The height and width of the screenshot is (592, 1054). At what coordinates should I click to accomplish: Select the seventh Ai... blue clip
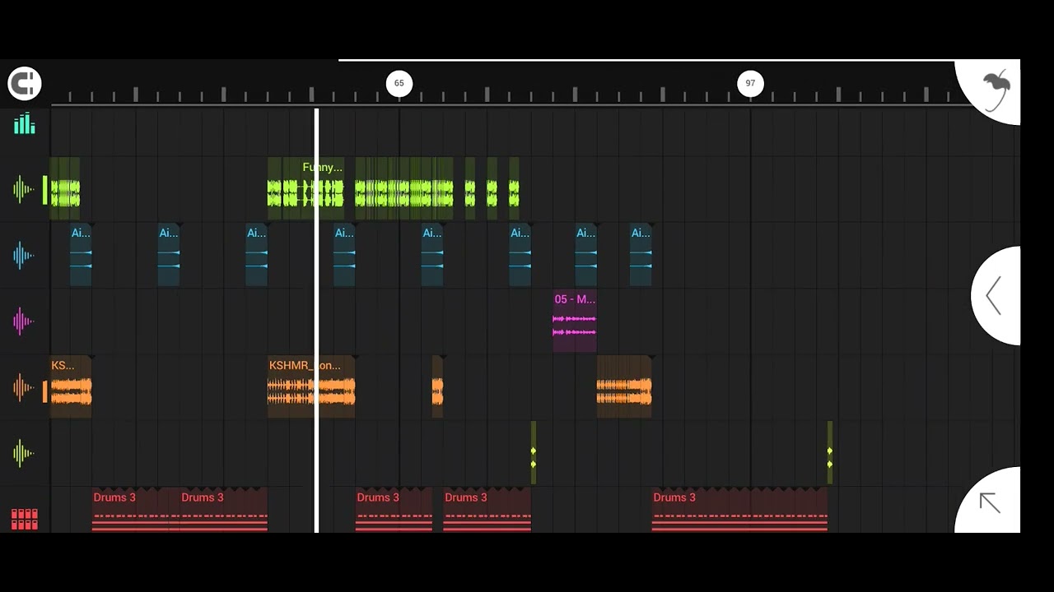(586, 255)
